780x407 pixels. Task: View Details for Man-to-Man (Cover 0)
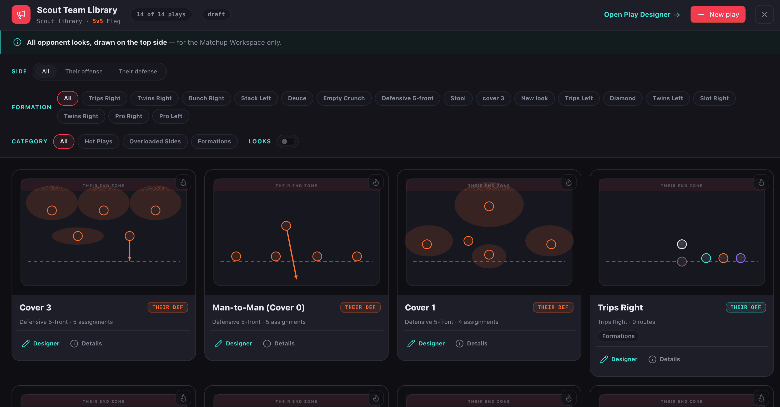pyautogui.click(x=279, y=343)
